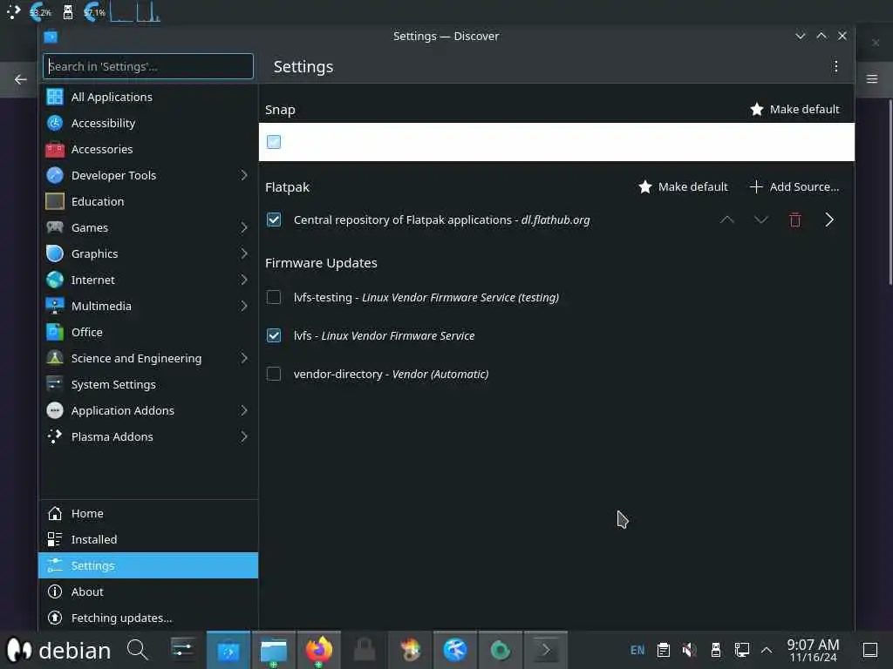The image size is (893, 669).
Task: Enable vendor-directory firmware source
Action: tap(274, 374)
